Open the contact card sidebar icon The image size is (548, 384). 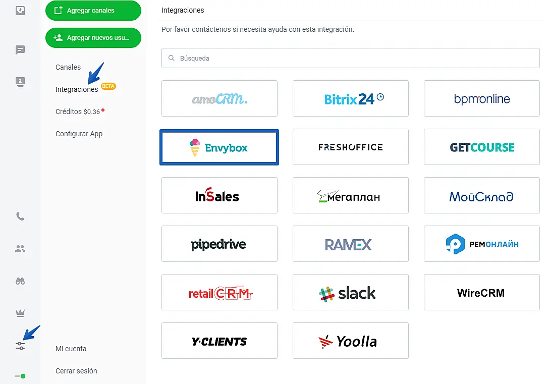(x=20, y=82)
